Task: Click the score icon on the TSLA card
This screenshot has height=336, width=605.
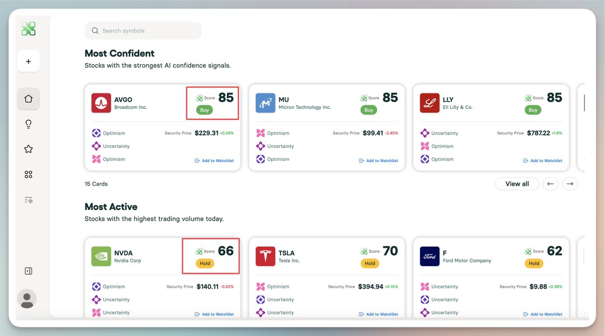Action: point(364,251)
